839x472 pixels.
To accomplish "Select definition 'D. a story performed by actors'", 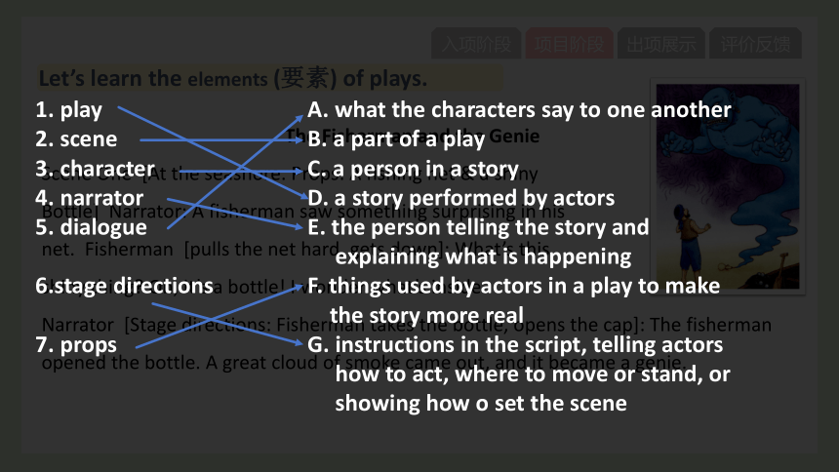I will (x=460, y=198).
